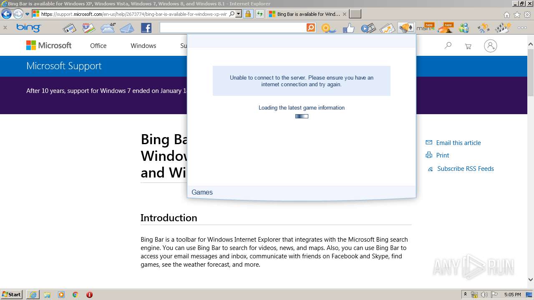Close the Games panel via the Games toolbar button
534x300 pixels.
click(x=406, y=28)
